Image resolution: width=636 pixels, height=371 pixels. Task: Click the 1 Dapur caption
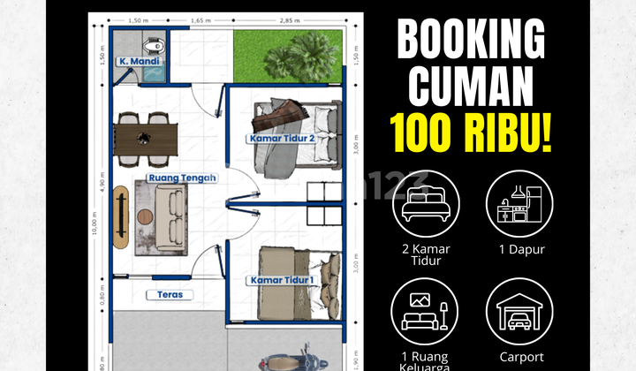click(x=521, y=250)
